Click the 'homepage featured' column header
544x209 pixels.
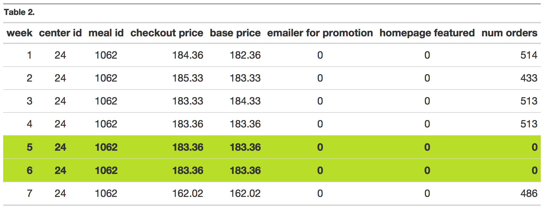pos(427,33)
